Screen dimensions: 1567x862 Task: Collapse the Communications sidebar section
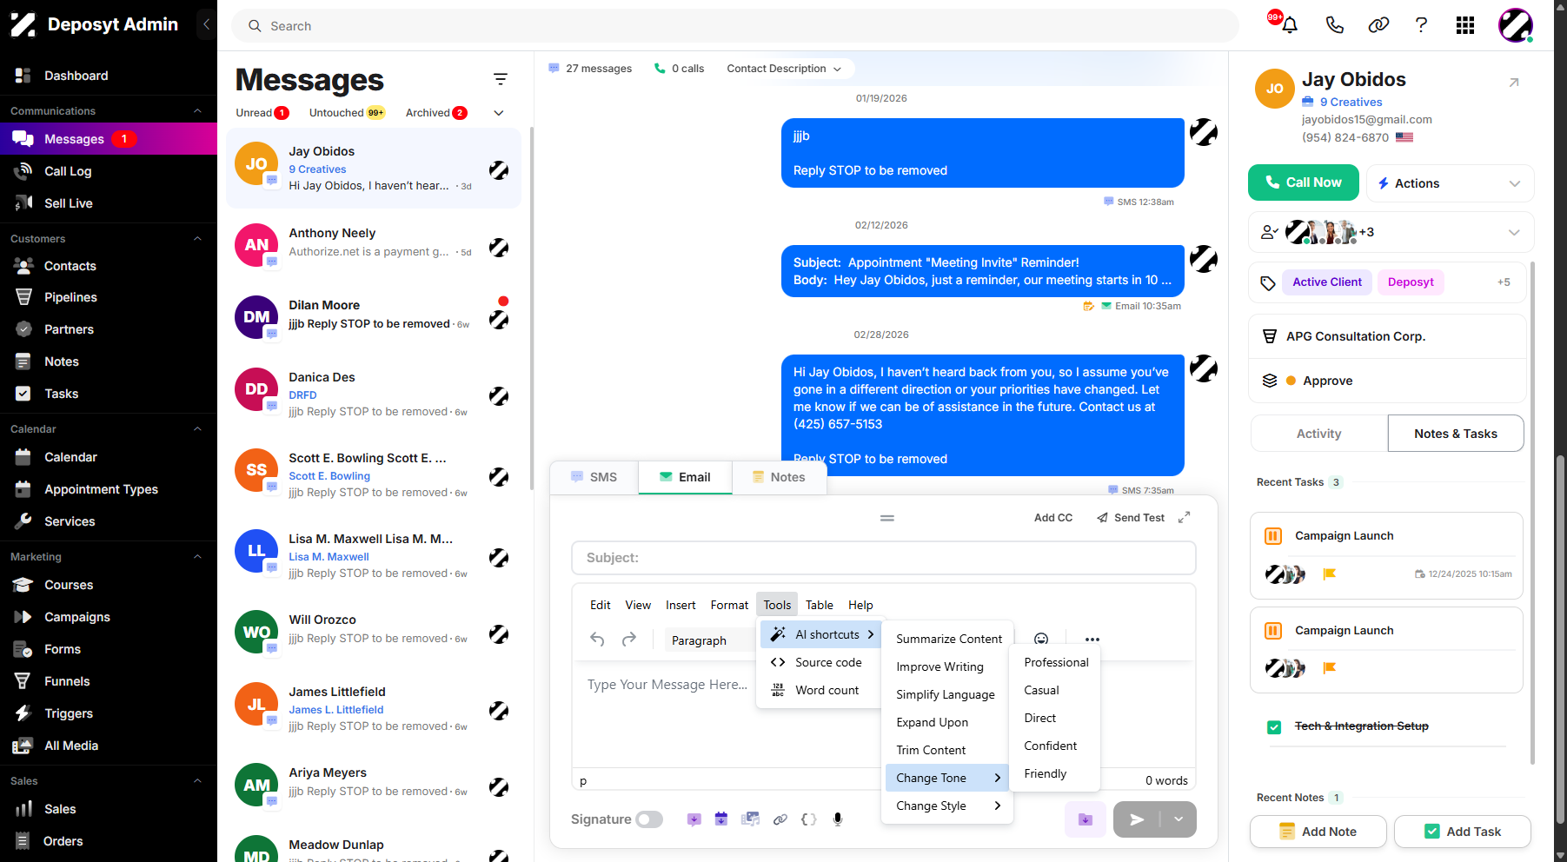click(x=197, y=110)
